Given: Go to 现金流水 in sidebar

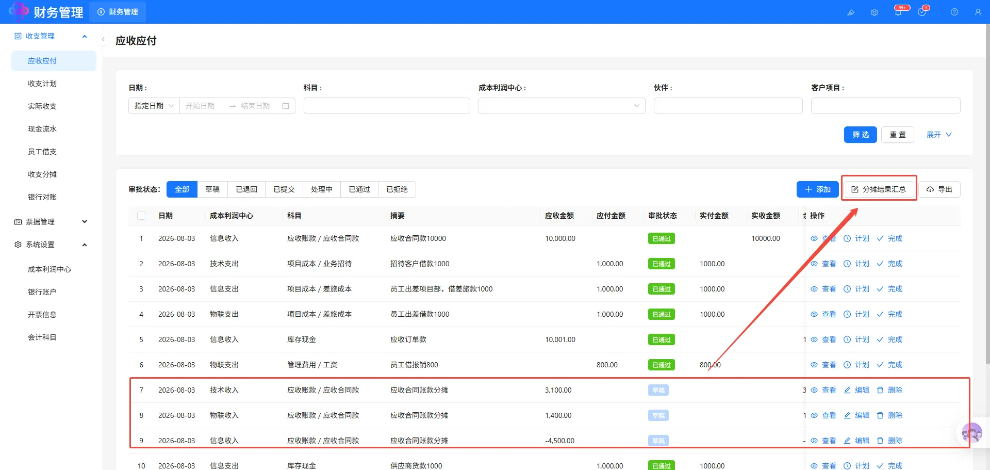Looking at the screenshot, I should [54, 129].
